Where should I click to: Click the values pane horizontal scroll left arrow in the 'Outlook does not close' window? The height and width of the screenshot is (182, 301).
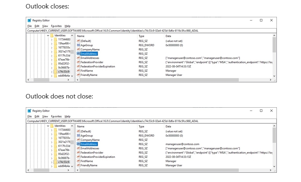tap(78, 170)
